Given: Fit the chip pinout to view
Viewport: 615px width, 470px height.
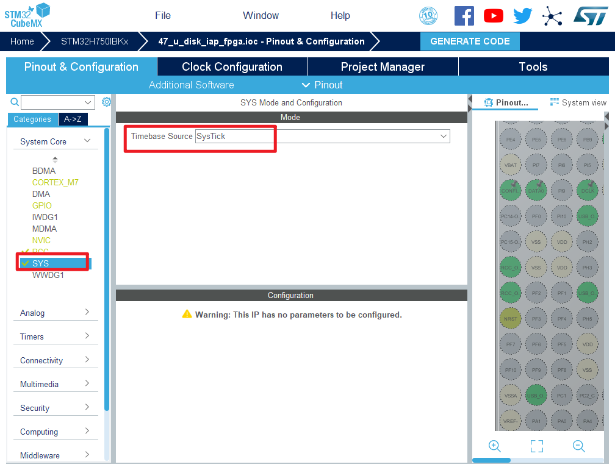Looking at the screenshot, I should click(536, 446).
